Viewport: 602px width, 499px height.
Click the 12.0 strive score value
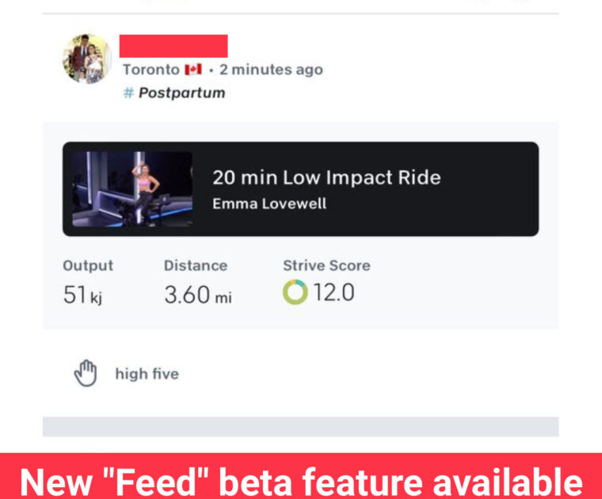tap(333, 293)
